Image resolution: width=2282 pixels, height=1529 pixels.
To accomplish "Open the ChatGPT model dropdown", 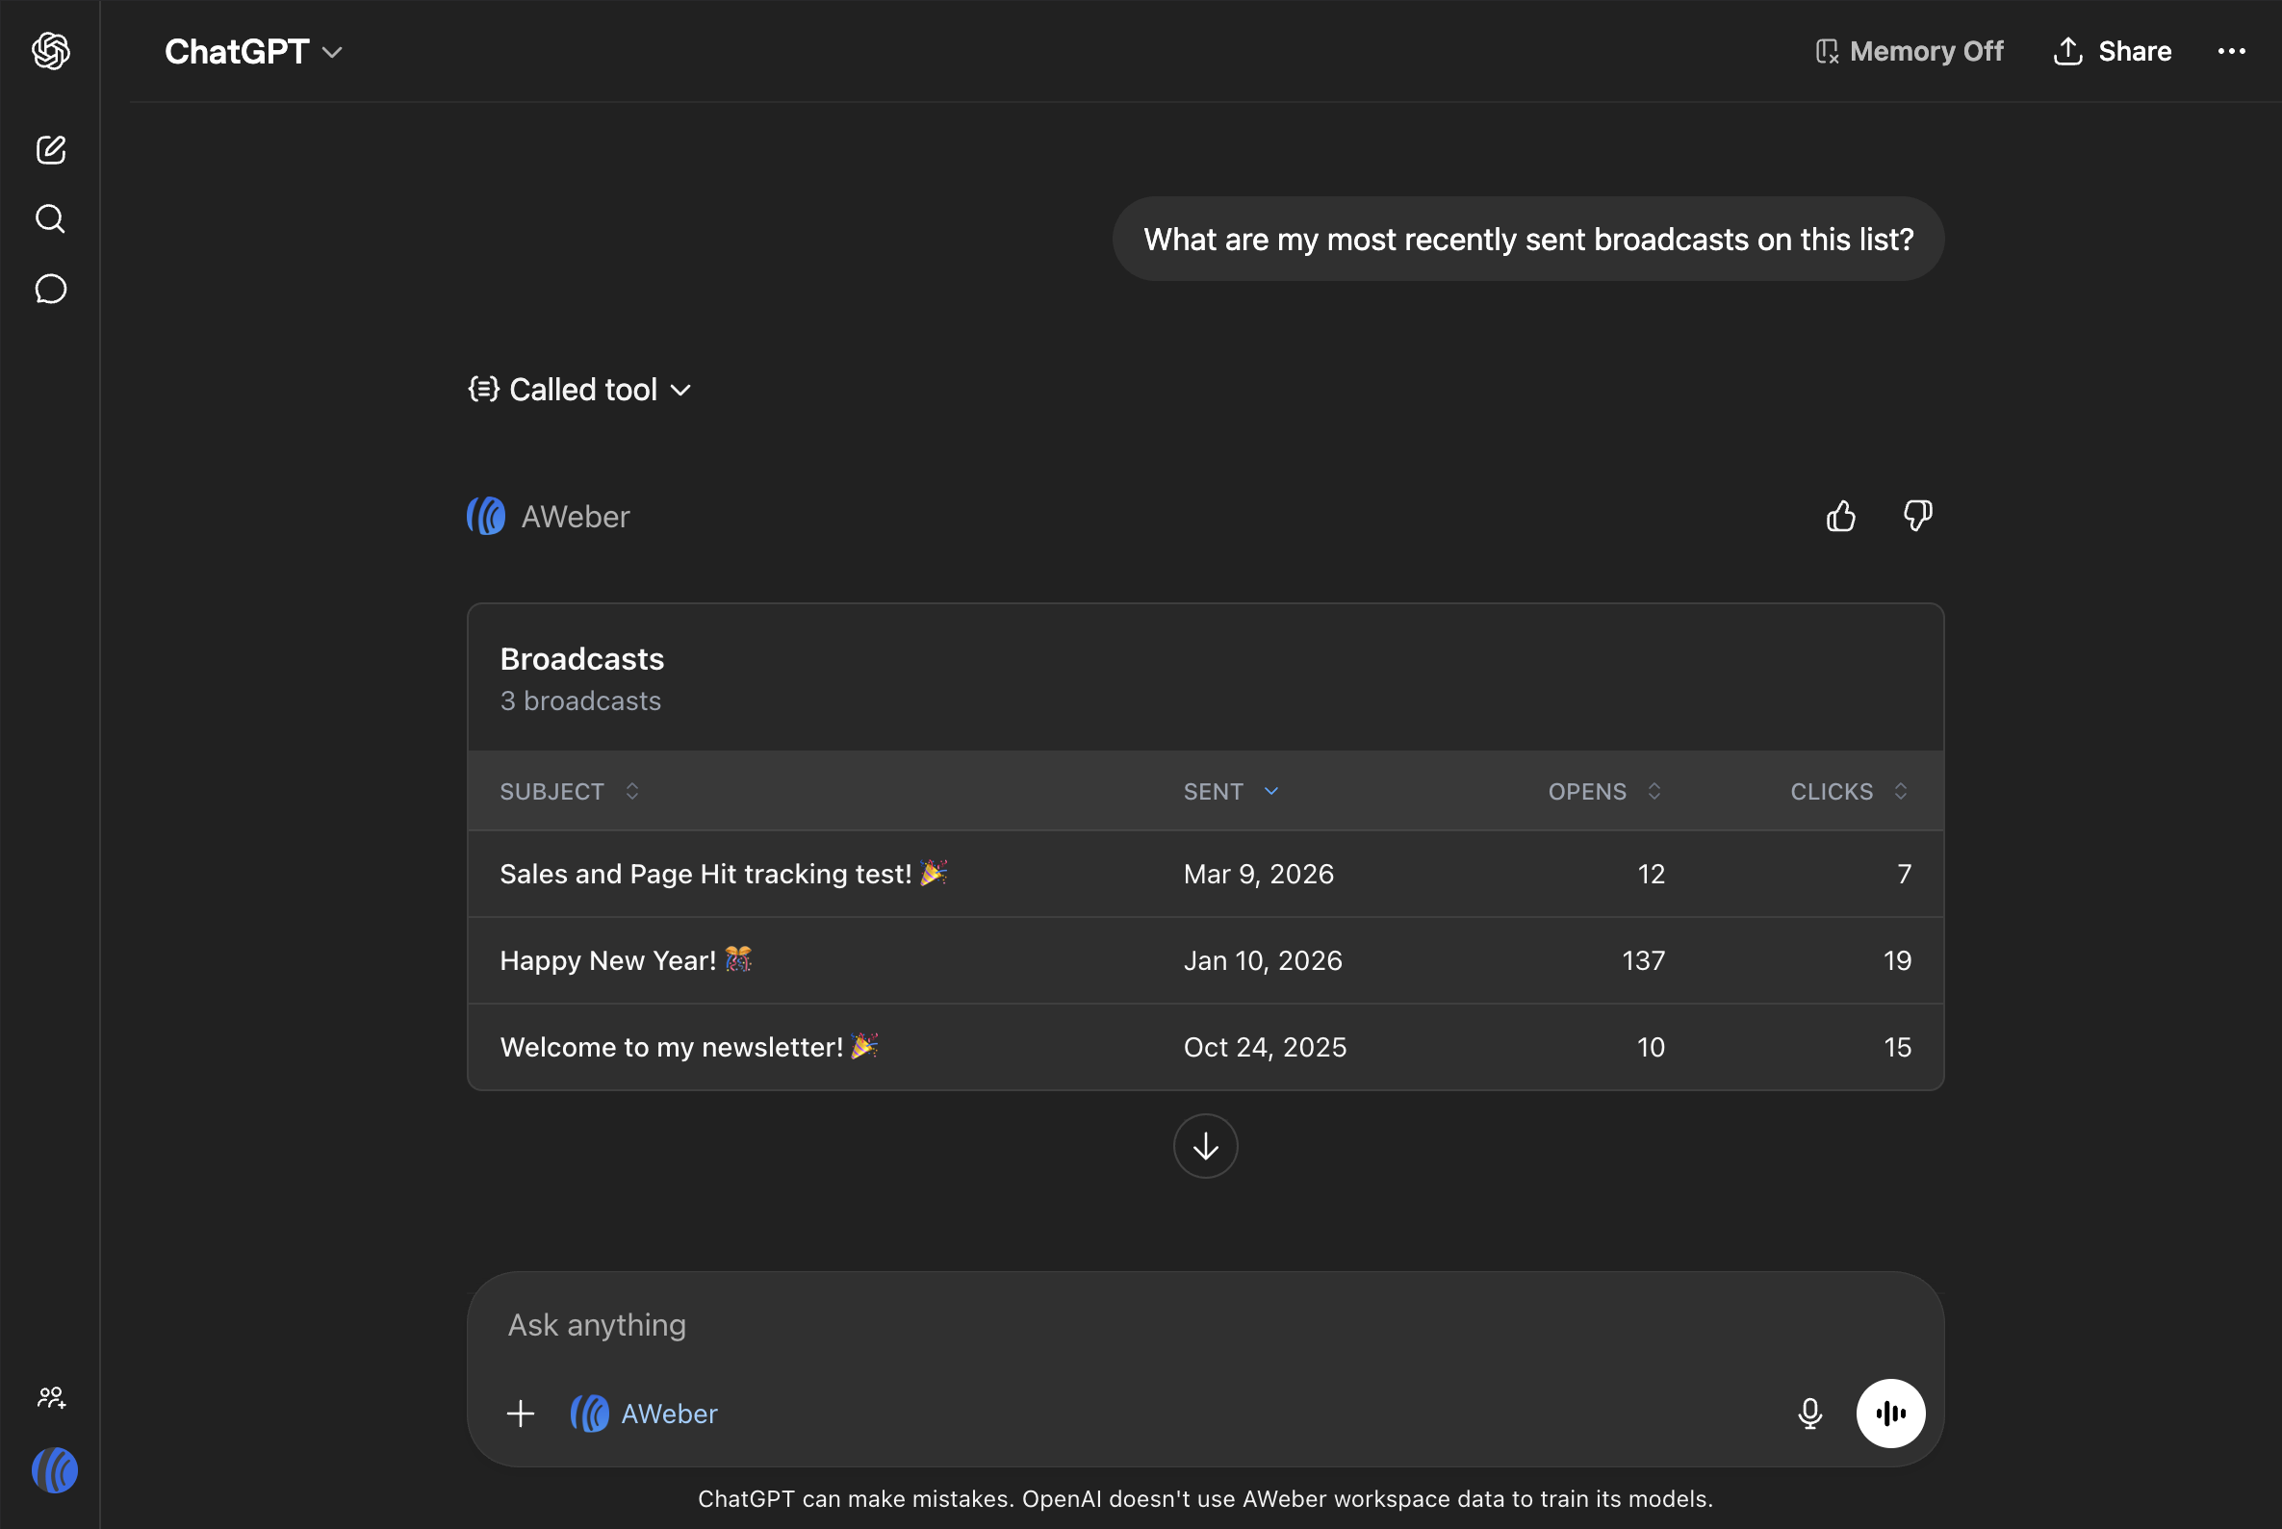I will 252,52.
